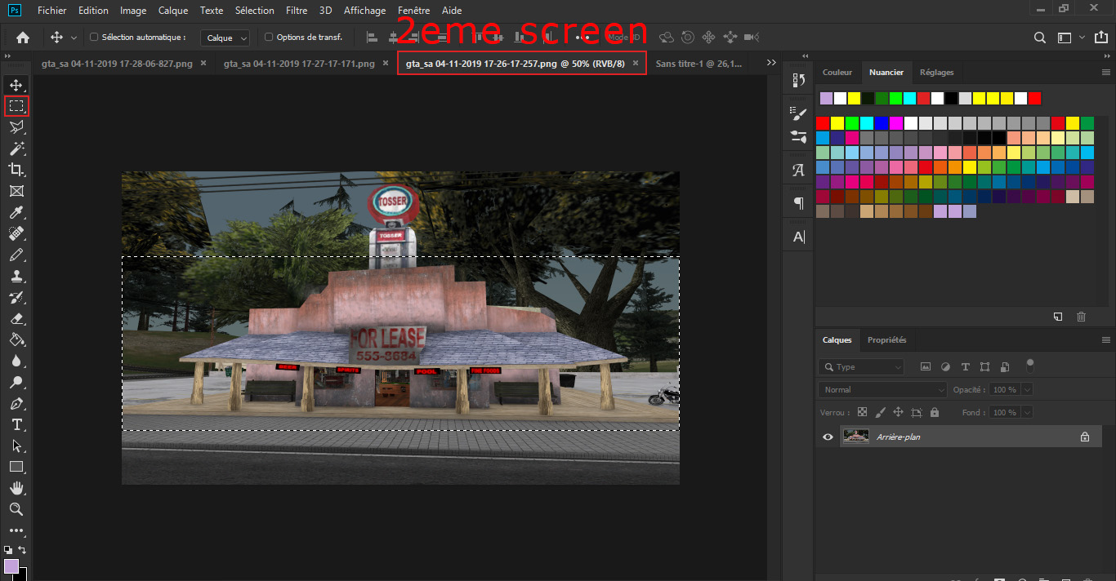
Task: Toggle lock image pixels brush icon
Action: click(880, 413)
